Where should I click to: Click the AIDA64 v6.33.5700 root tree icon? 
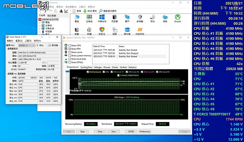[x=40, y=19]
